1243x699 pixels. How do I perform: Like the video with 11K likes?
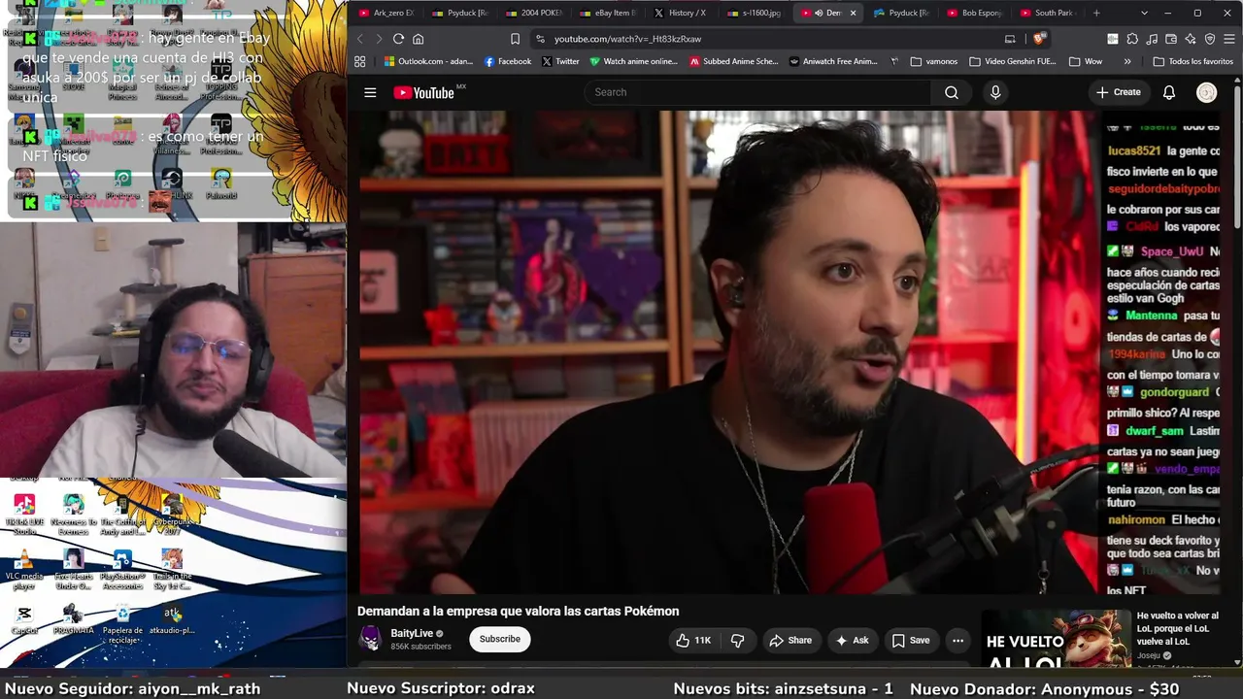[693, 640]
